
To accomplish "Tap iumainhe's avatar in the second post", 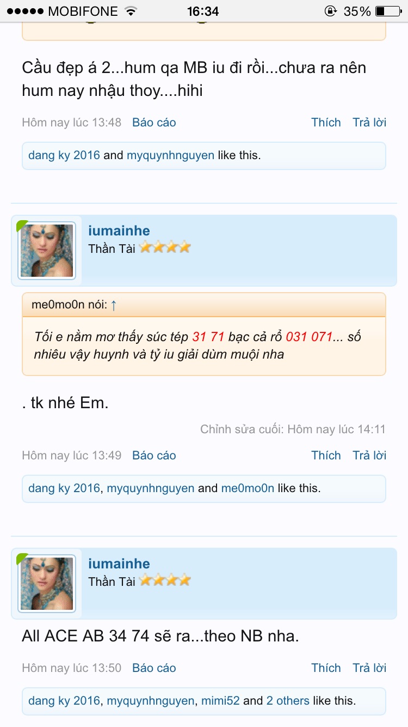I will tap(47, 251).
